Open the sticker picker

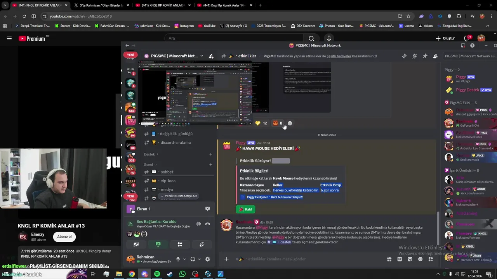[x=410, y=259]
